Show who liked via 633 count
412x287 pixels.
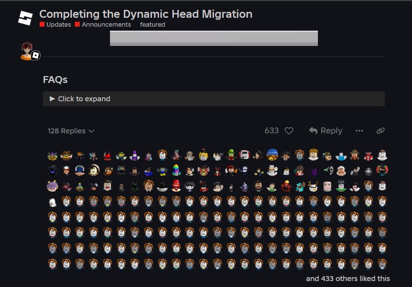click(271, 130)
